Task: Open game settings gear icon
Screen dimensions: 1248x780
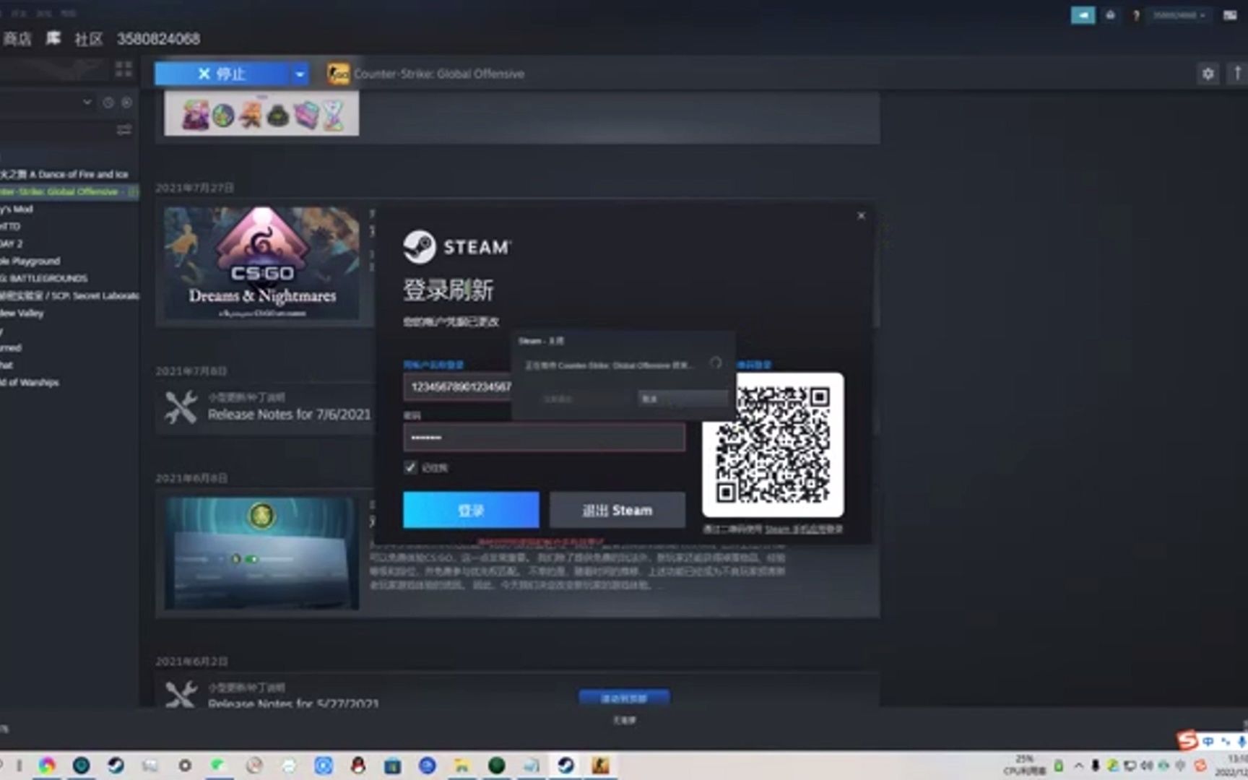Action: [x=1208, y=74]
